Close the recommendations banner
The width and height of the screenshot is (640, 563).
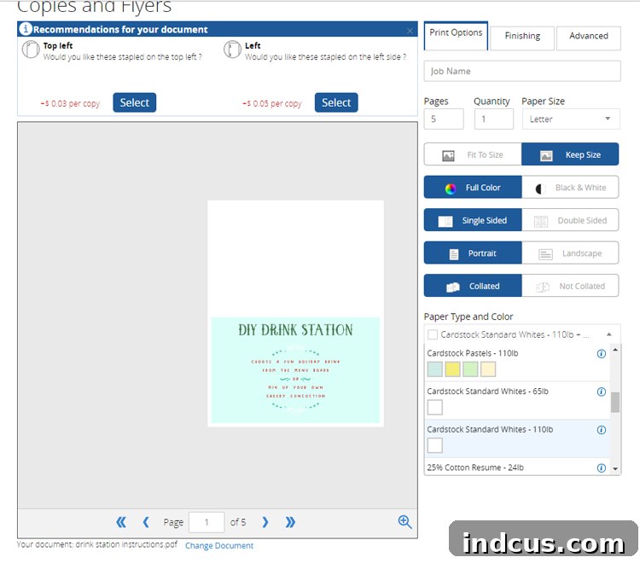click(x=410, y=31)
